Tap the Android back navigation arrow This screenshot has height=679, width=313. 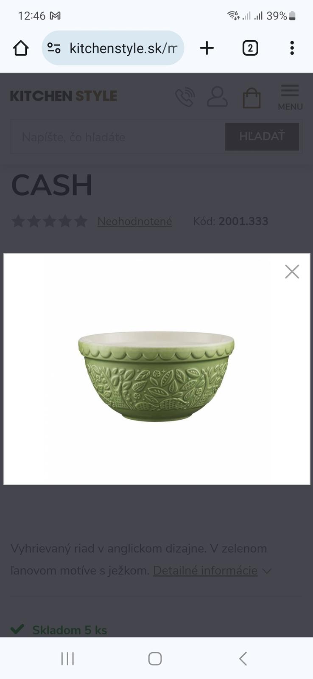[x=243, y=659]
